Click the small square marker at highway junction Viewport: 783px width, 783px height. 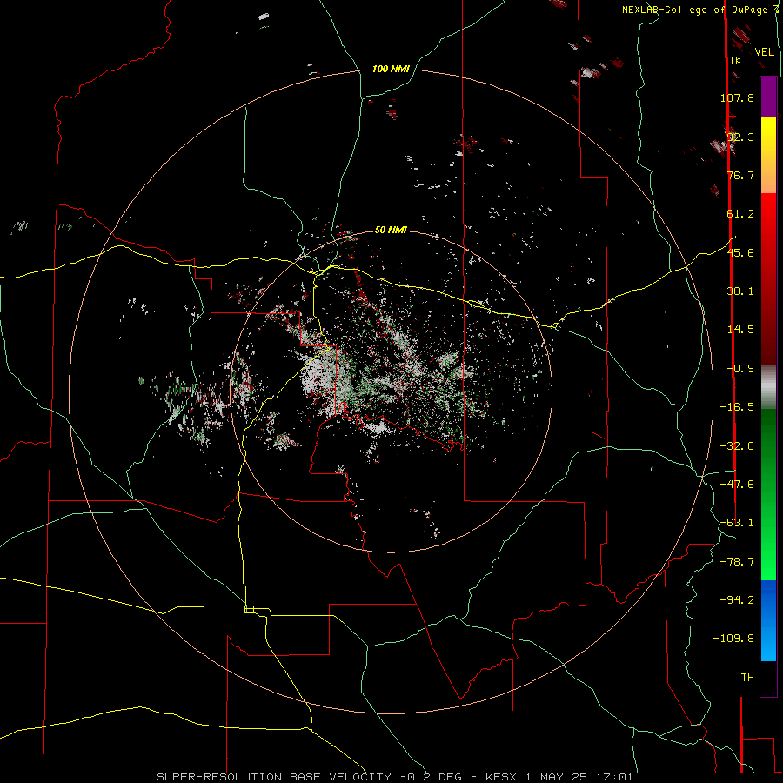pyautogui.click(x=249, y=609)
